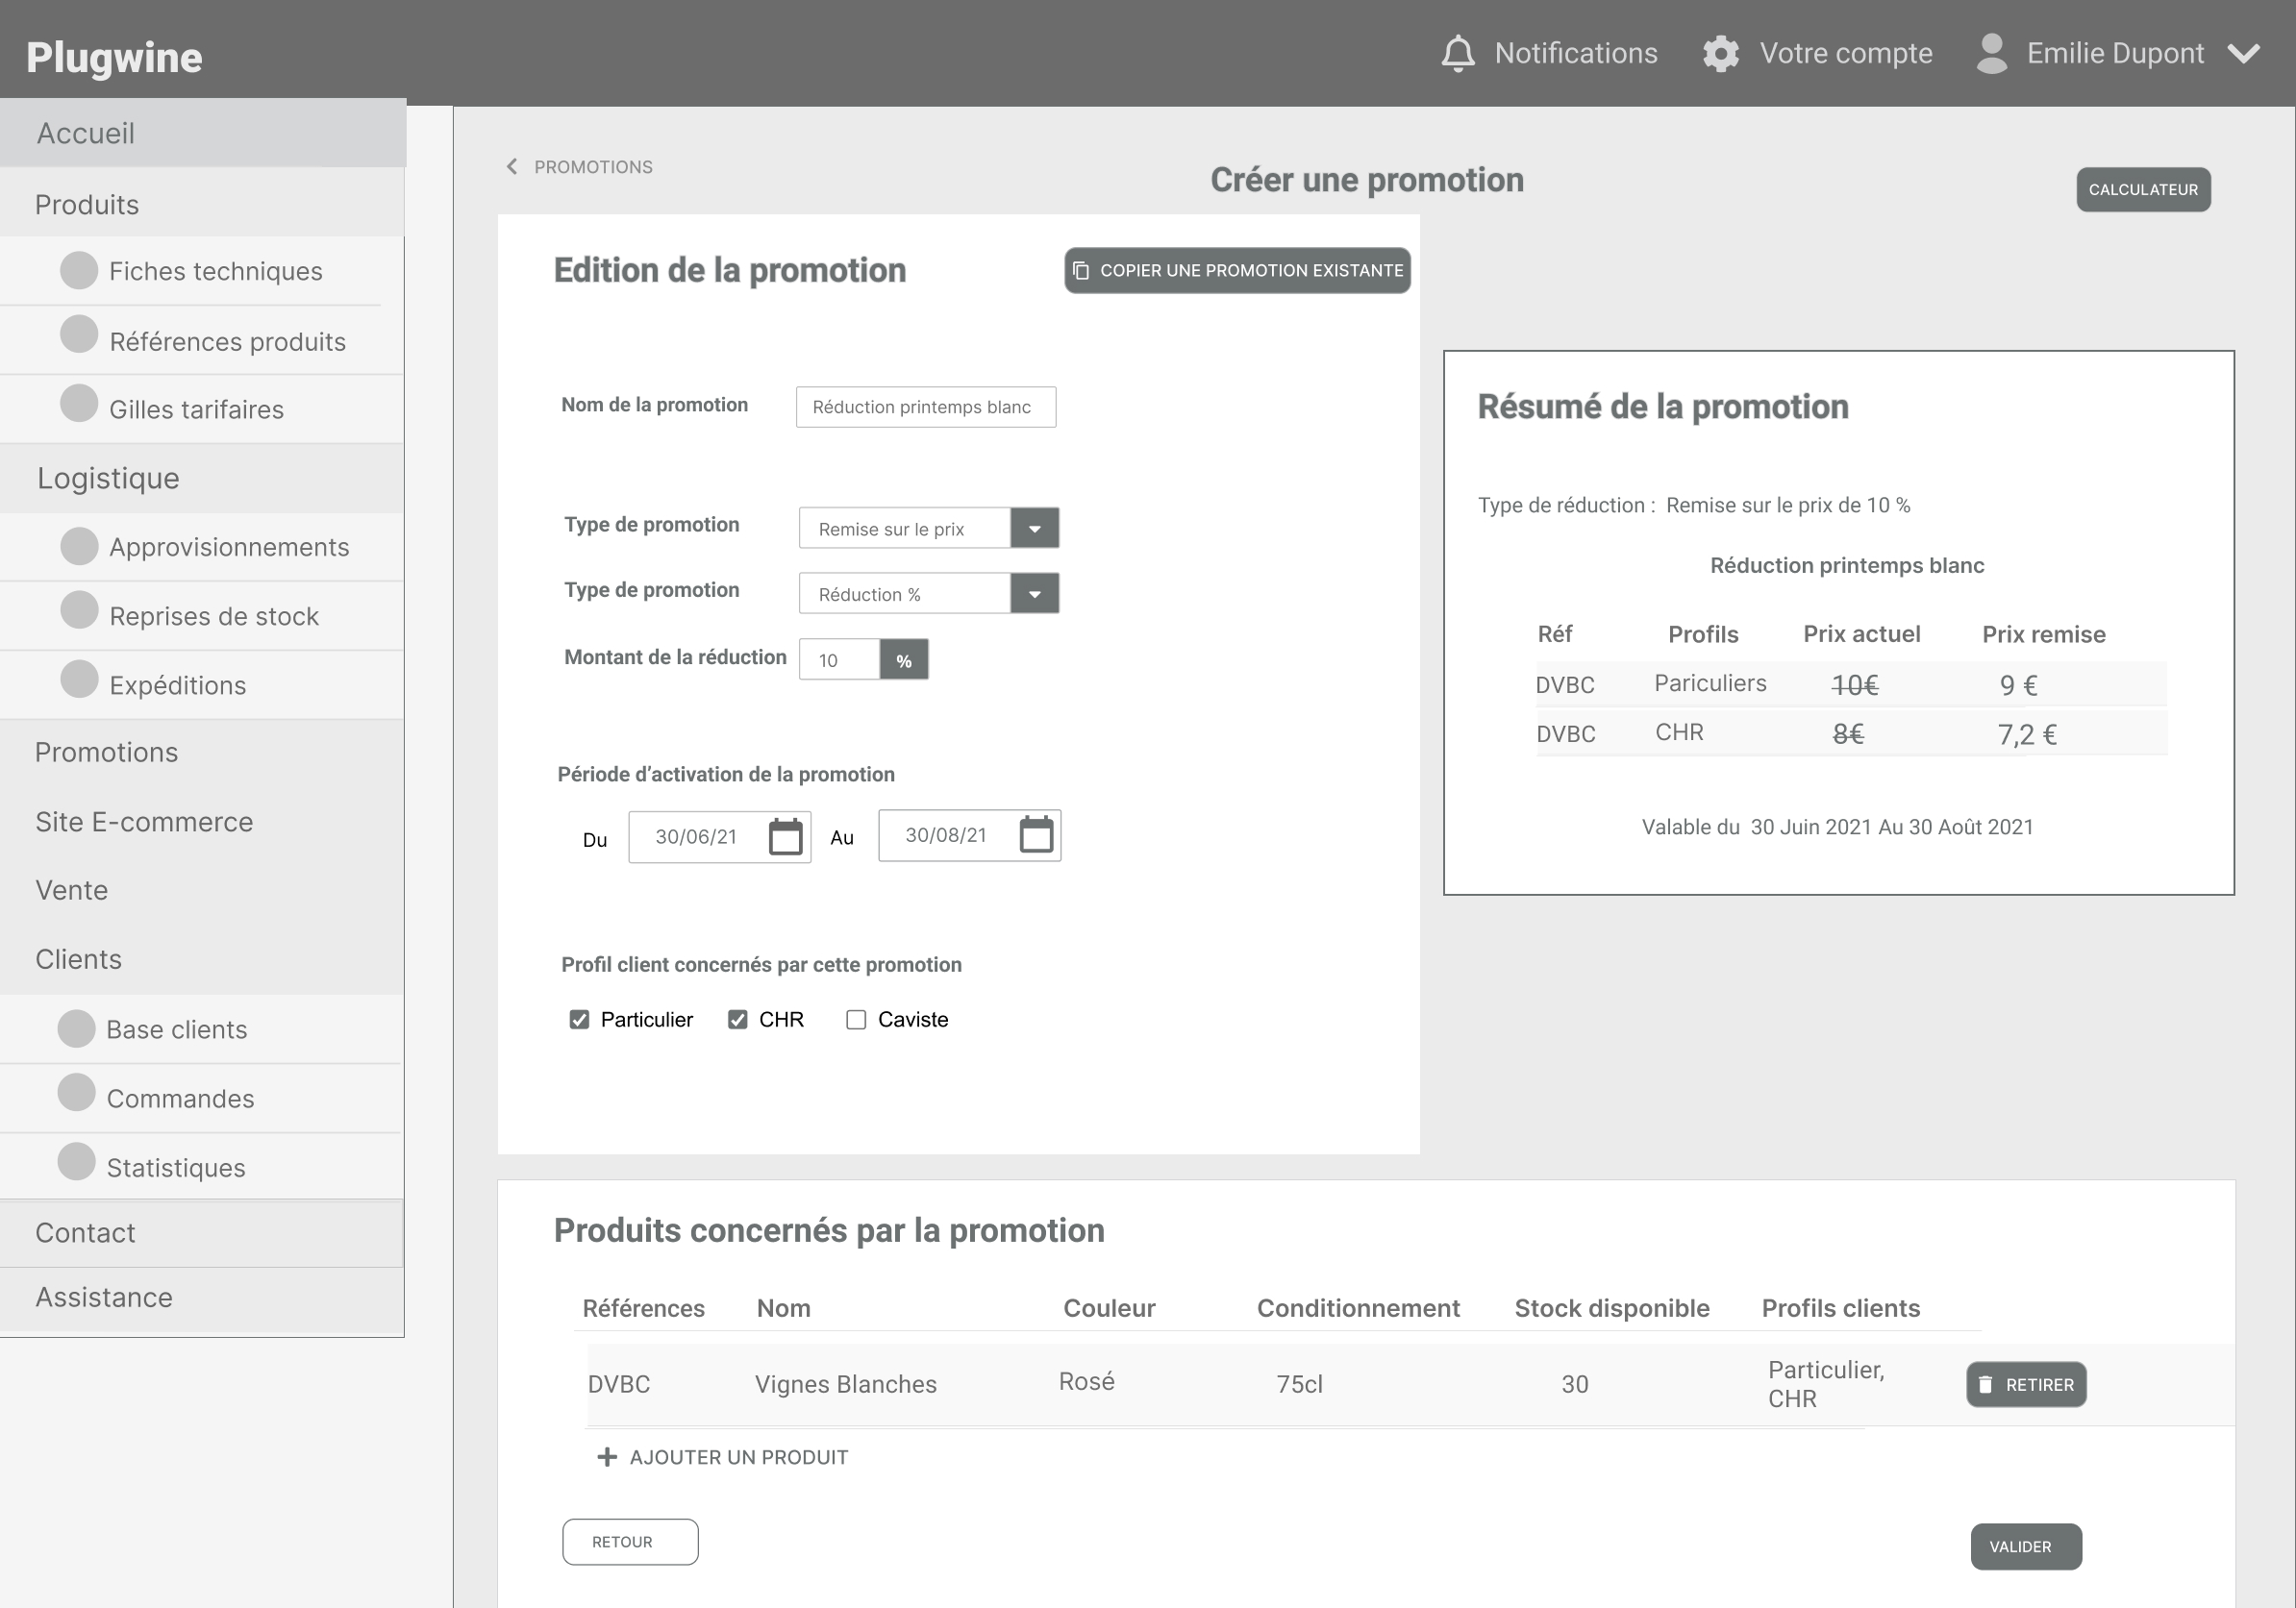The width and height of the screenshot is (2296, 1608).
Task: Enable the Caviste checkbox
Action: [x=856, y=1020]
